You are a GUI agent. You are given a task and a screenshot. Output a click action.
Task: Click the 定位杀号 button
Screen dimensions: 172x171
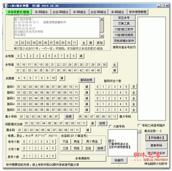[124, 18]
